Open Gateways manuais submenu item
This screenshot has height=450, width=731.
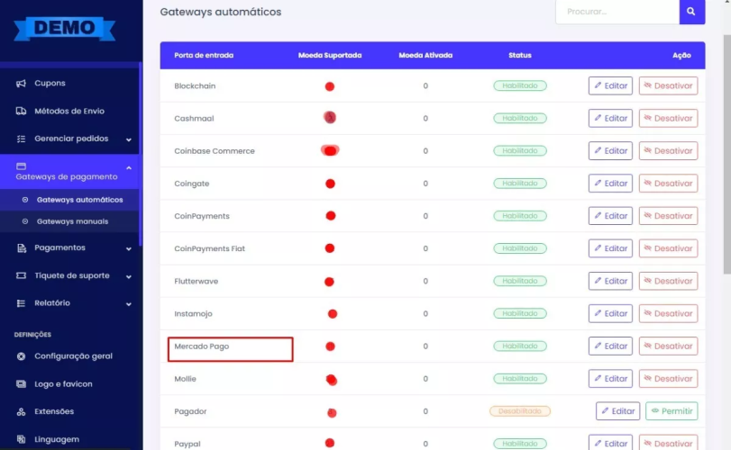(x=72, y=221)
